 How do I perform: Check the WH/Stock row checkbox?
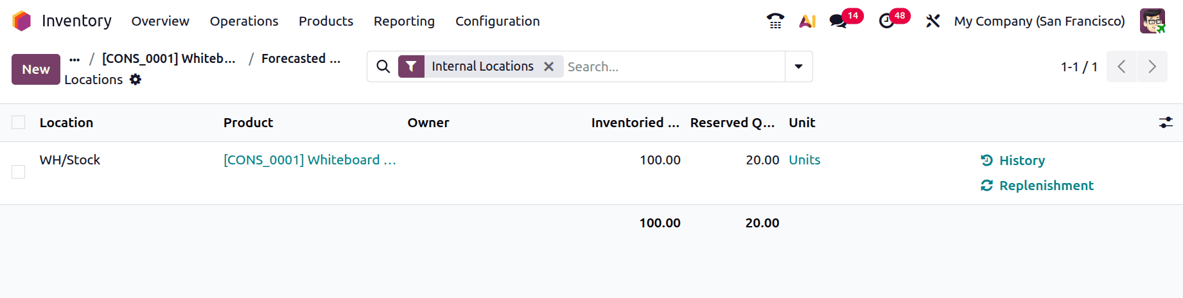click(19, 171)
